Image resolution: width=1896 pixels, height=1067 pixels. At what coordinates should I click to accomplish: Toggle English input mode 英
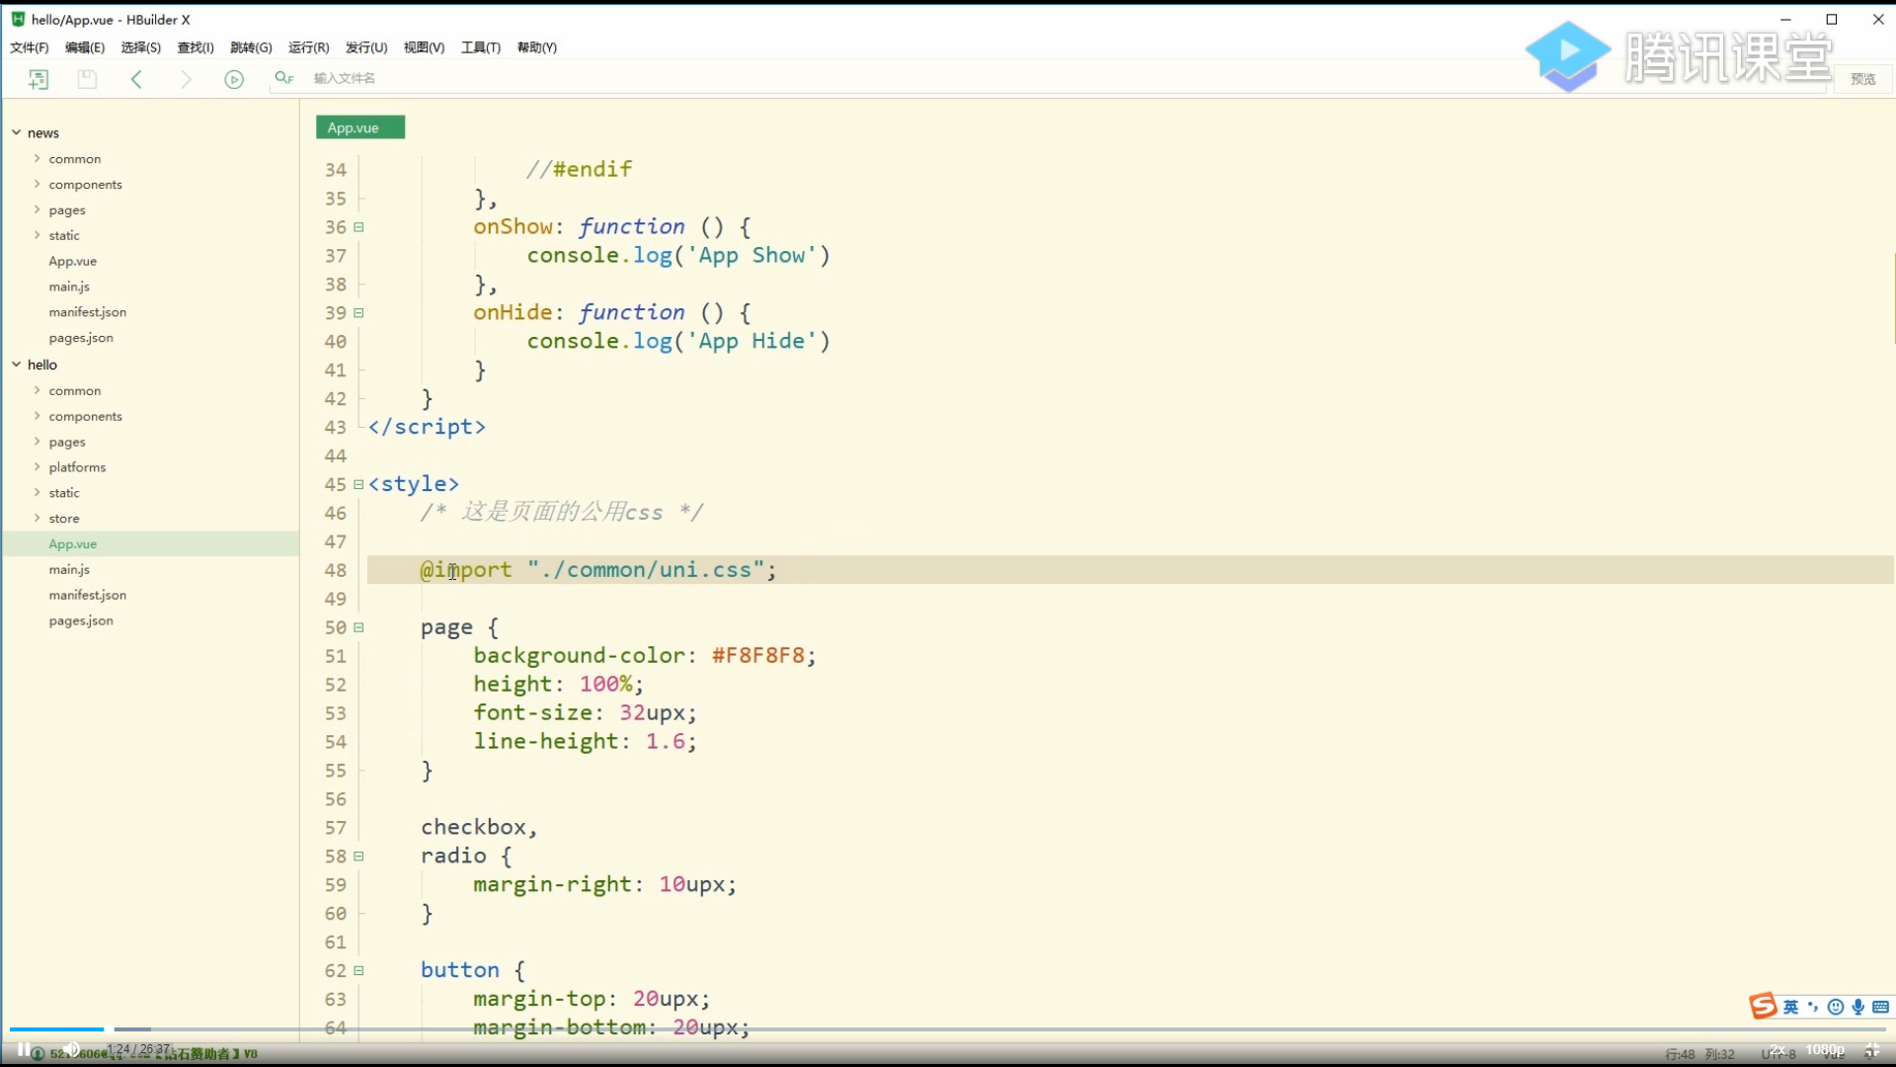click(1790, 1007)
